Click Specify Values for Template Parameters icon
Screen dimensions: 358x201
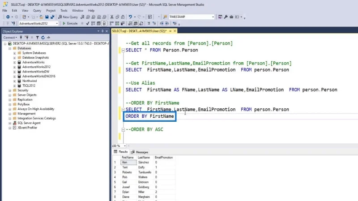click(x=175, y=23)
